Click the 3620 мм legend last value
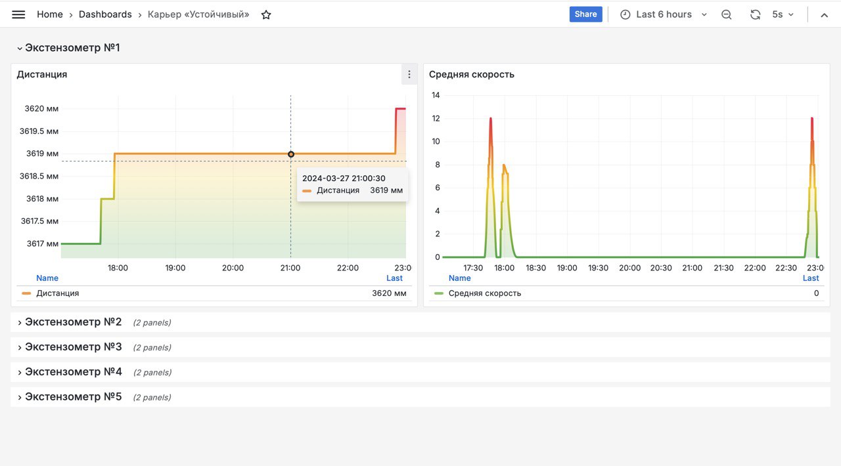 pos(389,293)
